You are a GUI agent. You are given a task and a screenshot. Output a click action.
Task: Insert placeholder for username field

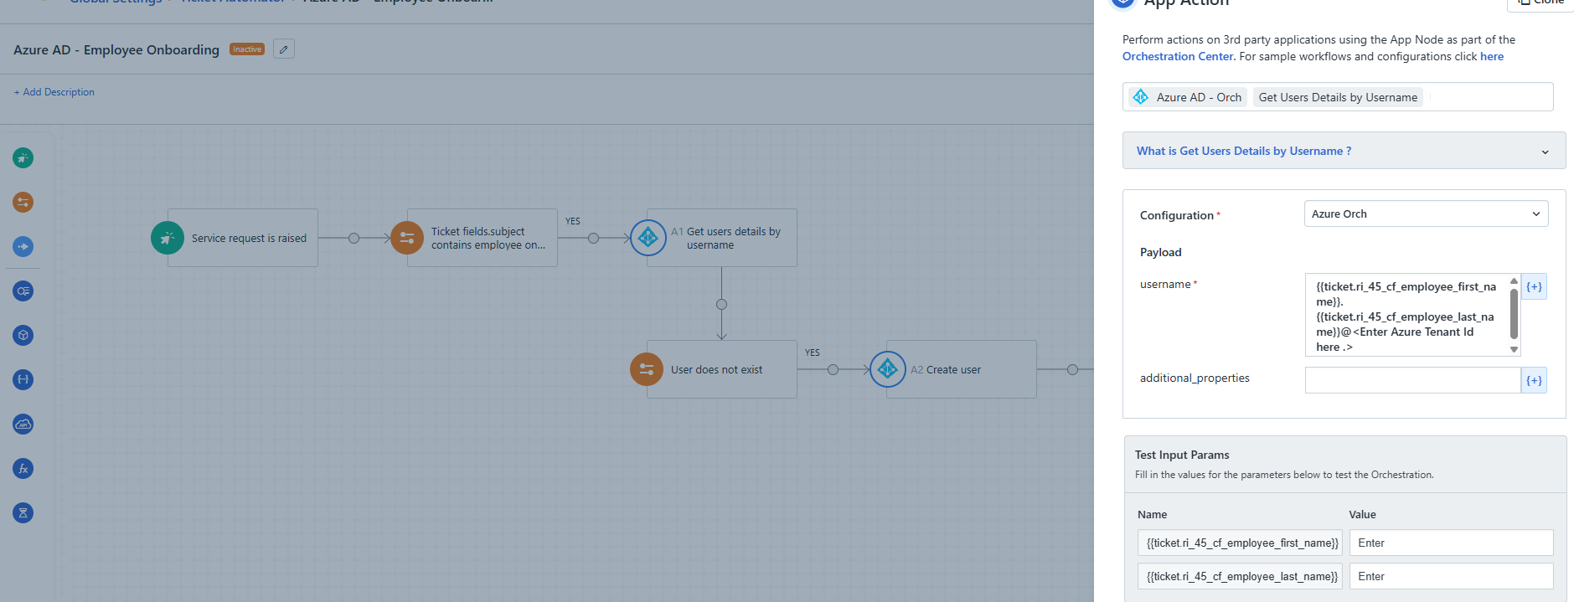[1534, 286]
